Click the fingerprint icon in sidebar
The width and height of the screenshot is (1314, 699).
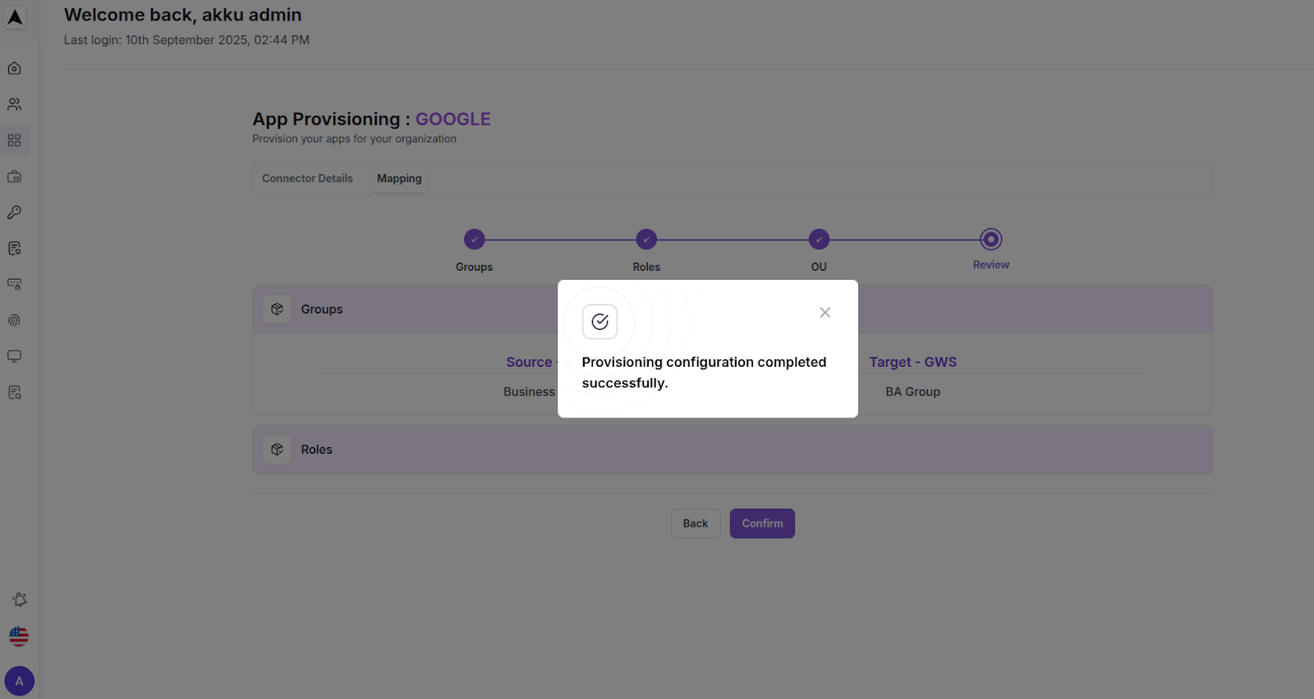pos(14,320)
